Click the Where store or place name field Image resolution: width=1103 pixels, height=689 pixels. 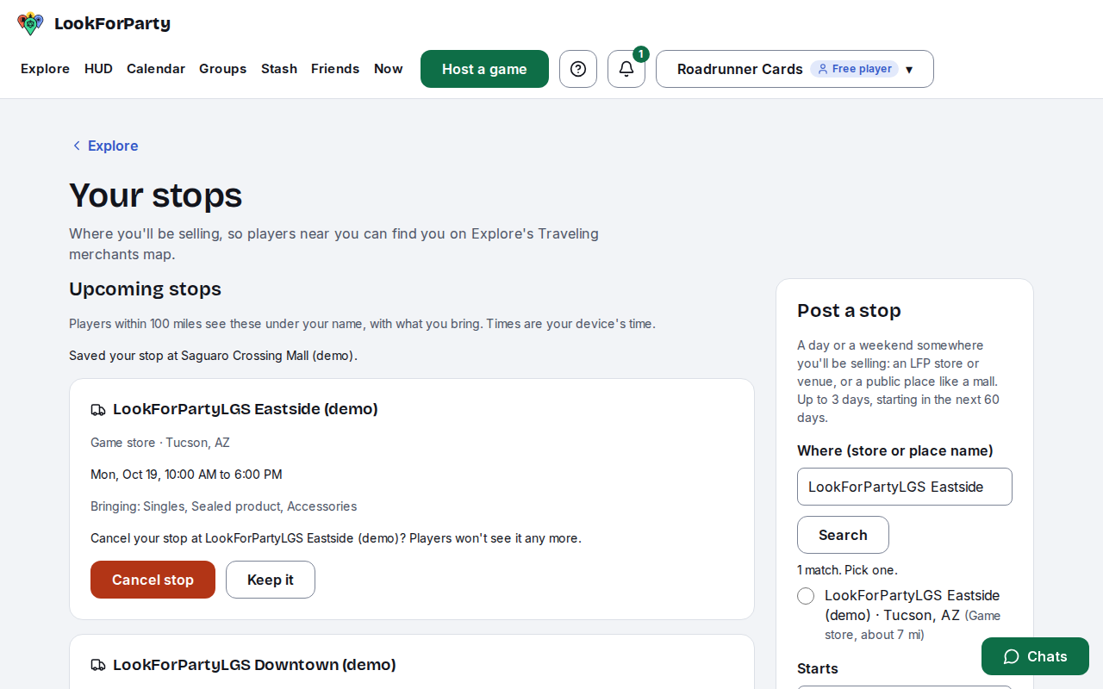(x=905, y=487)
